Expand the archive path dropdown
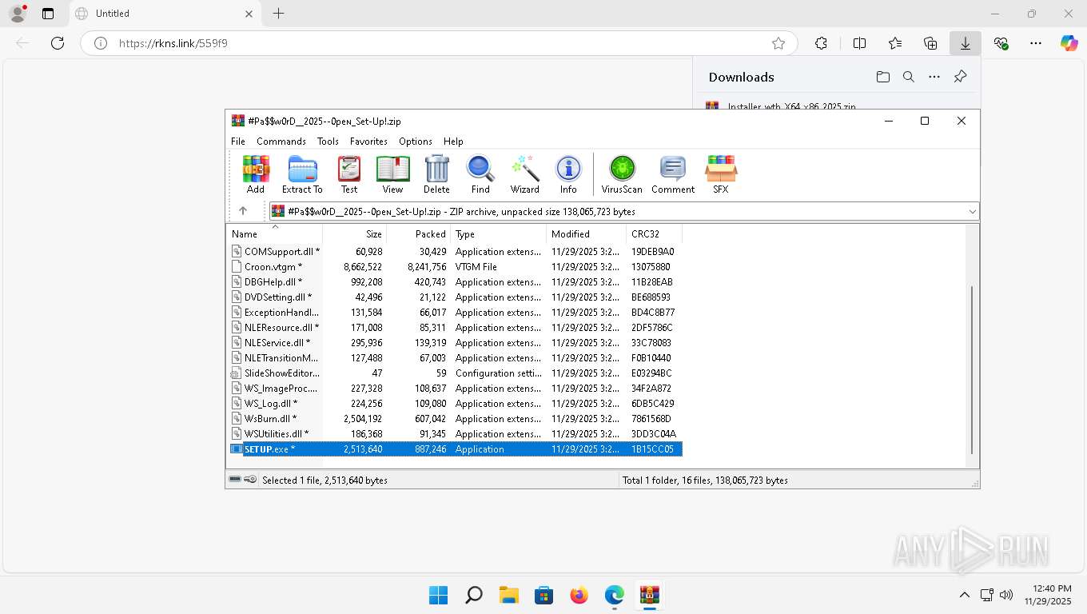The height and width of the screenshot is (614, 1087). (973, 212)
